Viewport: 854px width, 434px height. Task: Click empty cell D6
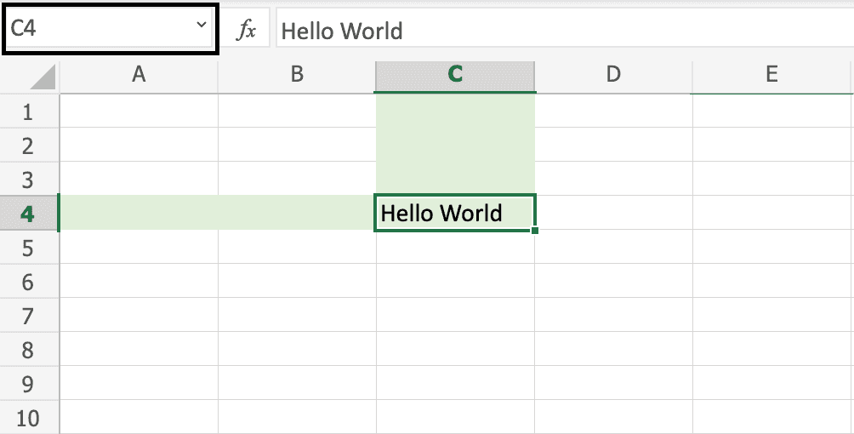[x=613, y=282]
